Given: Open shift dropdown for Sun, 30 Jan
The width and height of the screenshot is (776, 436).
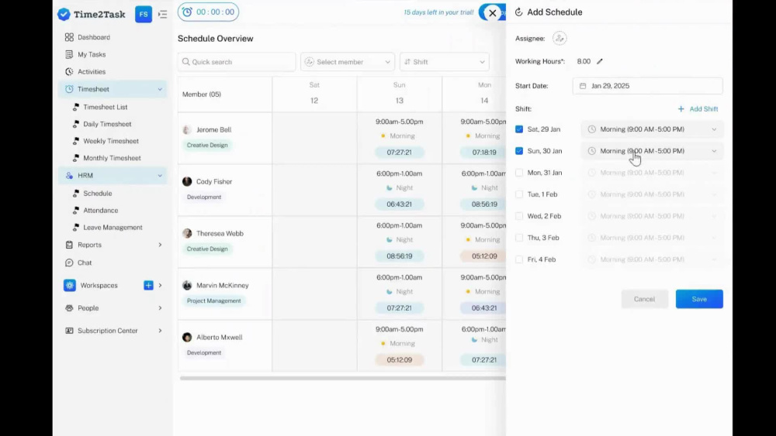Looking at the screenshot, I should click(x=653, y=151).
